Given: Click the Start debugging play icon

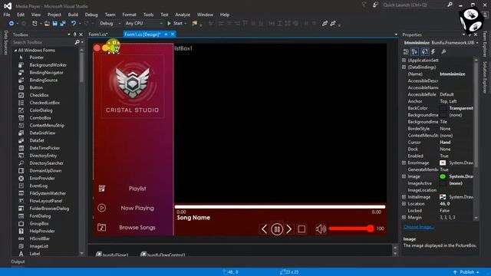Looking at the screenshot, I should [x=169, y=24].
